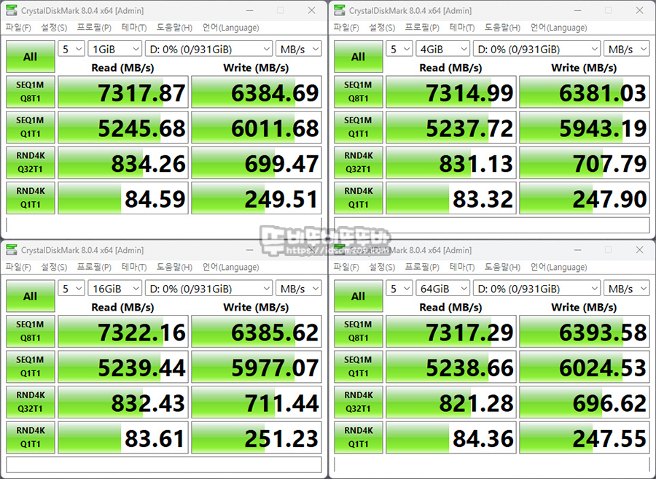
Task: Click the 84.59 RND4K Q1T1 read value
Action: click(x=123, y=198)
